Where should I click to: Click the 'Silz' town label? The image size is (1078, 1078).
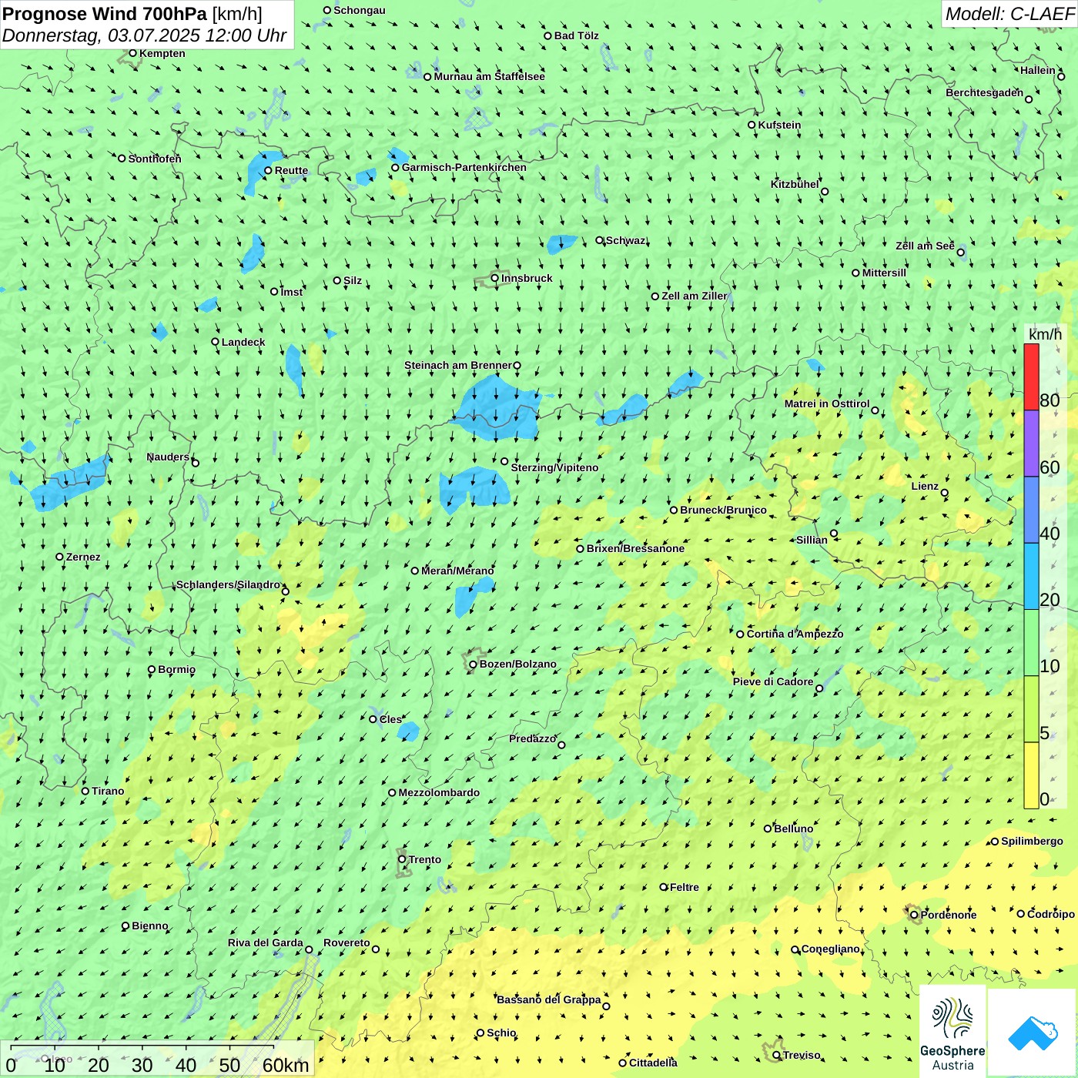tap(353, 280)
